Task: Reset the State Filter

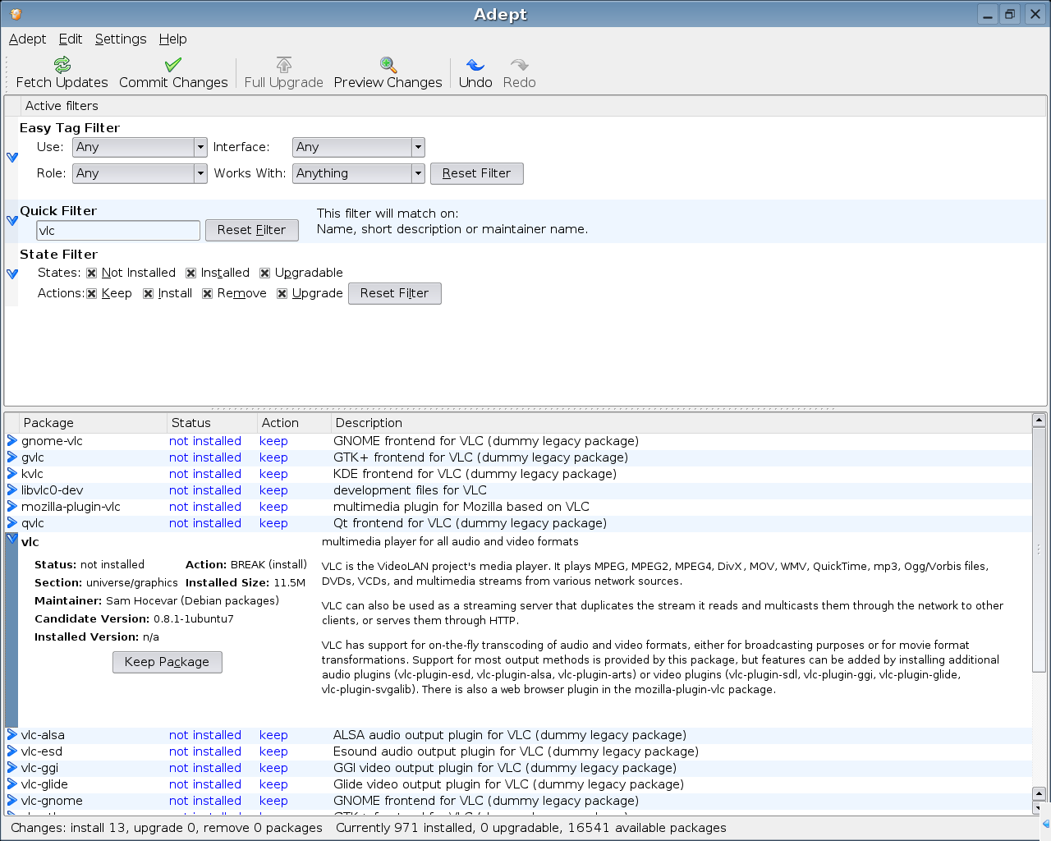Action: [x=394, y=293]
